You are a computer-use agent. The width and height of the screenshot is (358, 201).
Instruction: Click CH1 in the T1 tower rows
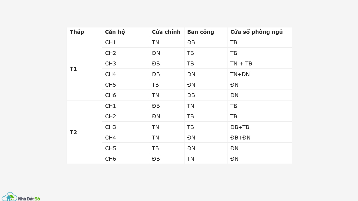pyautogui.click(x=110, y=42)
